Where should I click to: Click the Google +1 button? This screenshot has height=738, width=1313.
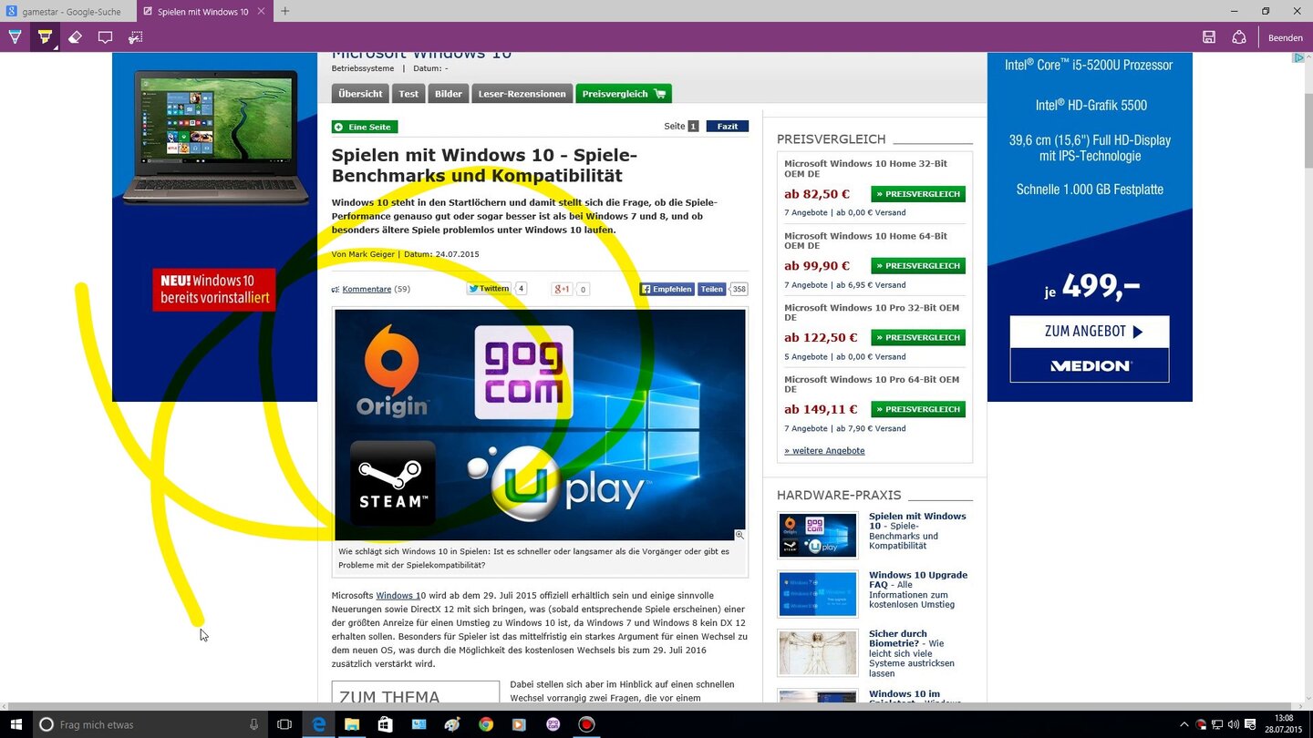click(562, 289)
